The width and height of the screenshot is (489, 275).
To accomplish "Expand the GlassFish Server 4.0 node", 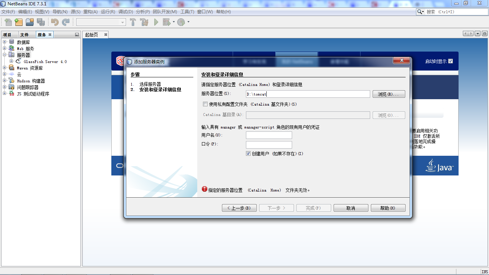I will [x=11, y=61].
